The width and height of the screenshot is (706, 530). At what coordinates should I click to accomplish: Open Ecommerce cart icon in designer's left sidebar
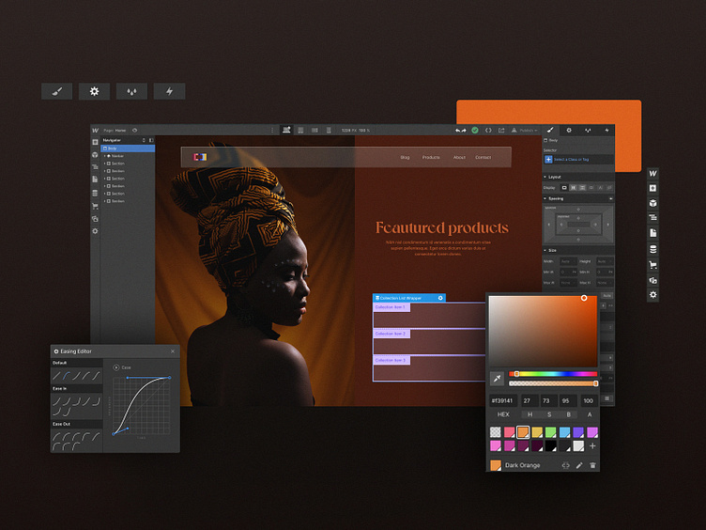tap(95, 206)
